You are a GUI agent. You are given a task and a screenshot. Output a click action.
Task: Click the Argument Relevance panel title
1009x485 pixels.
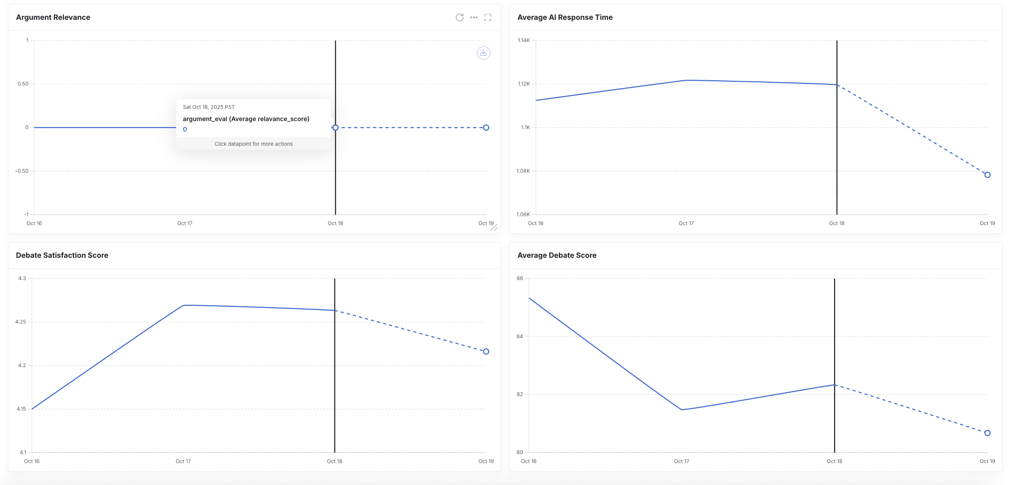point(53,17)
